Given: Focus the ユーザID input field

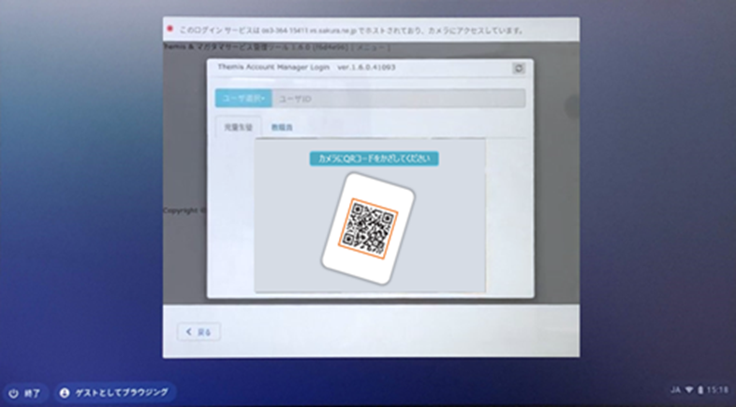Looking at the screenshot, I should click(x=399, y=98).
